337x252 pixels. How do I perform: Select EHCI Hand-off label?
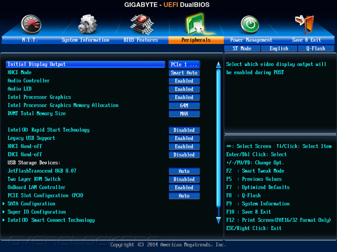coord(25,154)
